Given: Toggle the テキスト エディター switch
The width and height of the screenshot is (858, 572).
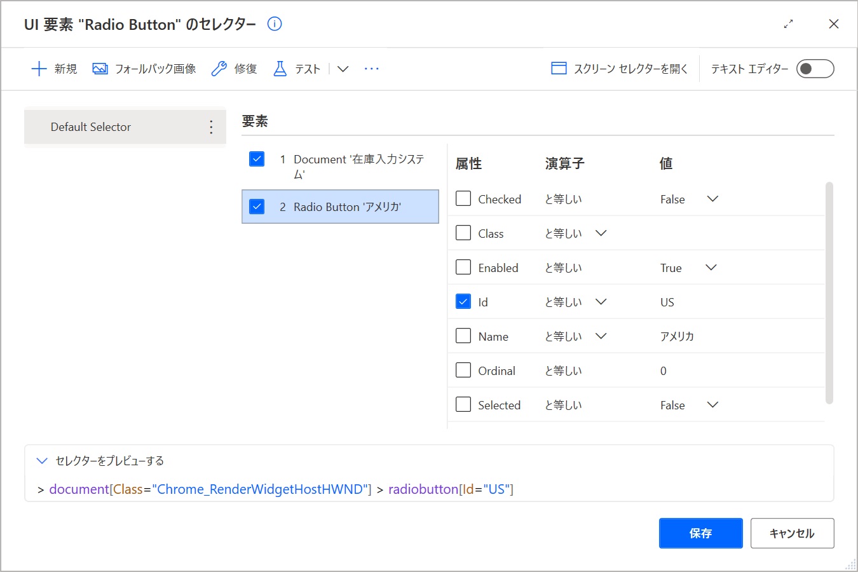Looking at the screenshot, I should pos(815,69).
